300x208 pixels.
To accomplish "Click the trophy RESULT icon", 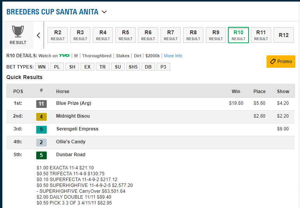I will pos(18,35).
